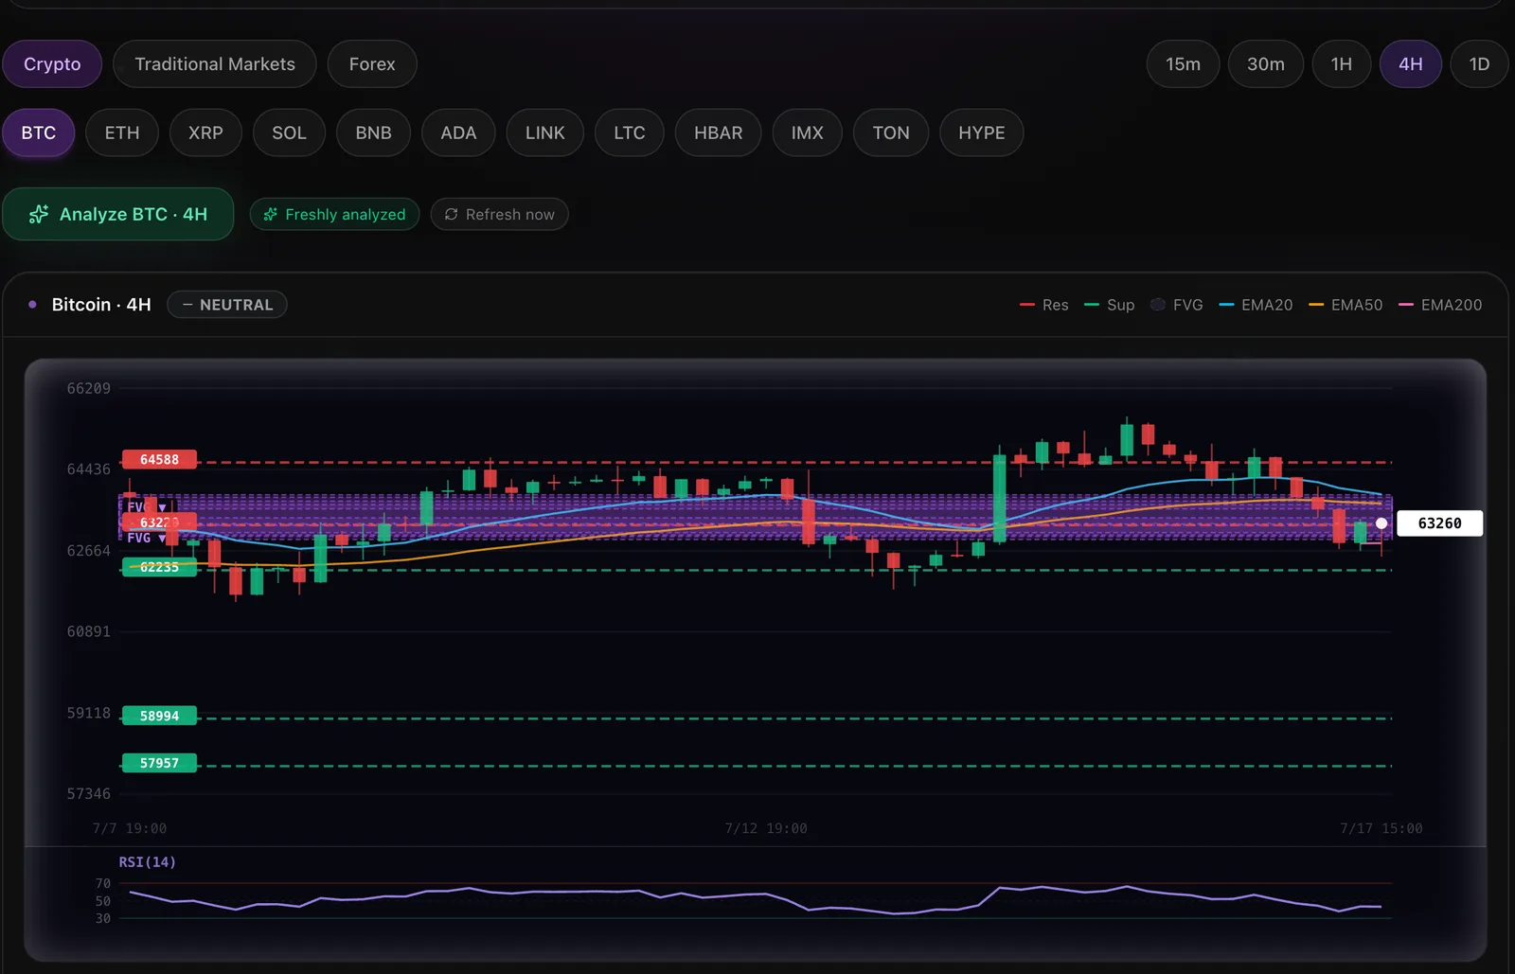The width and height of the screenshot is (1515, 974).
Task: Click the sparkle icon on Freshly analyzed
Action: point(271,214)
